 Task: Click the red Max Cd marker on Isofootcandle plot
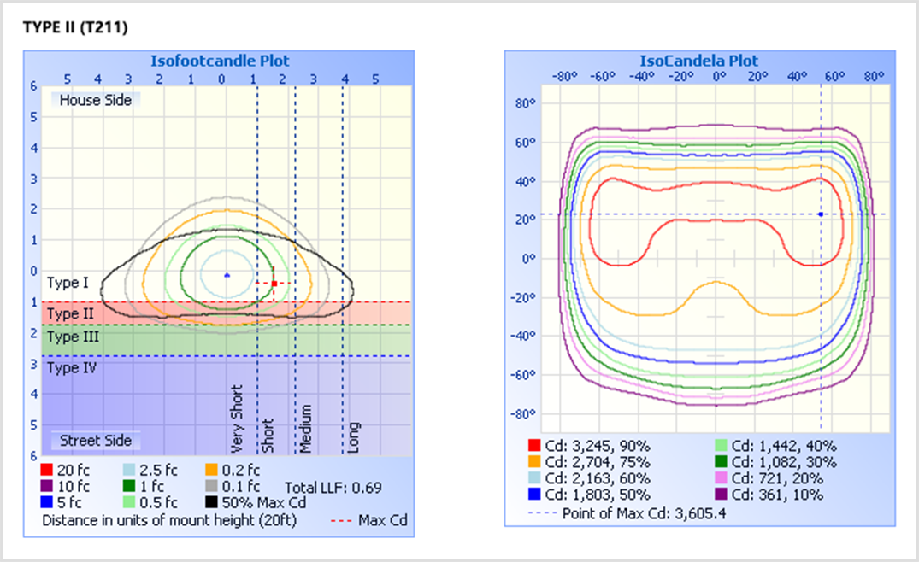(274, 283)
